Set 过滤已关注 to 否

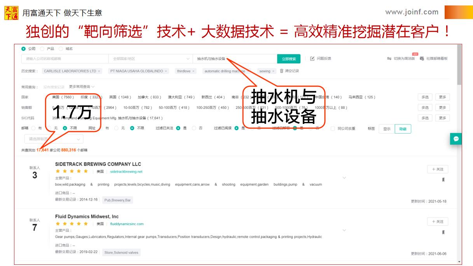[194, 128]
